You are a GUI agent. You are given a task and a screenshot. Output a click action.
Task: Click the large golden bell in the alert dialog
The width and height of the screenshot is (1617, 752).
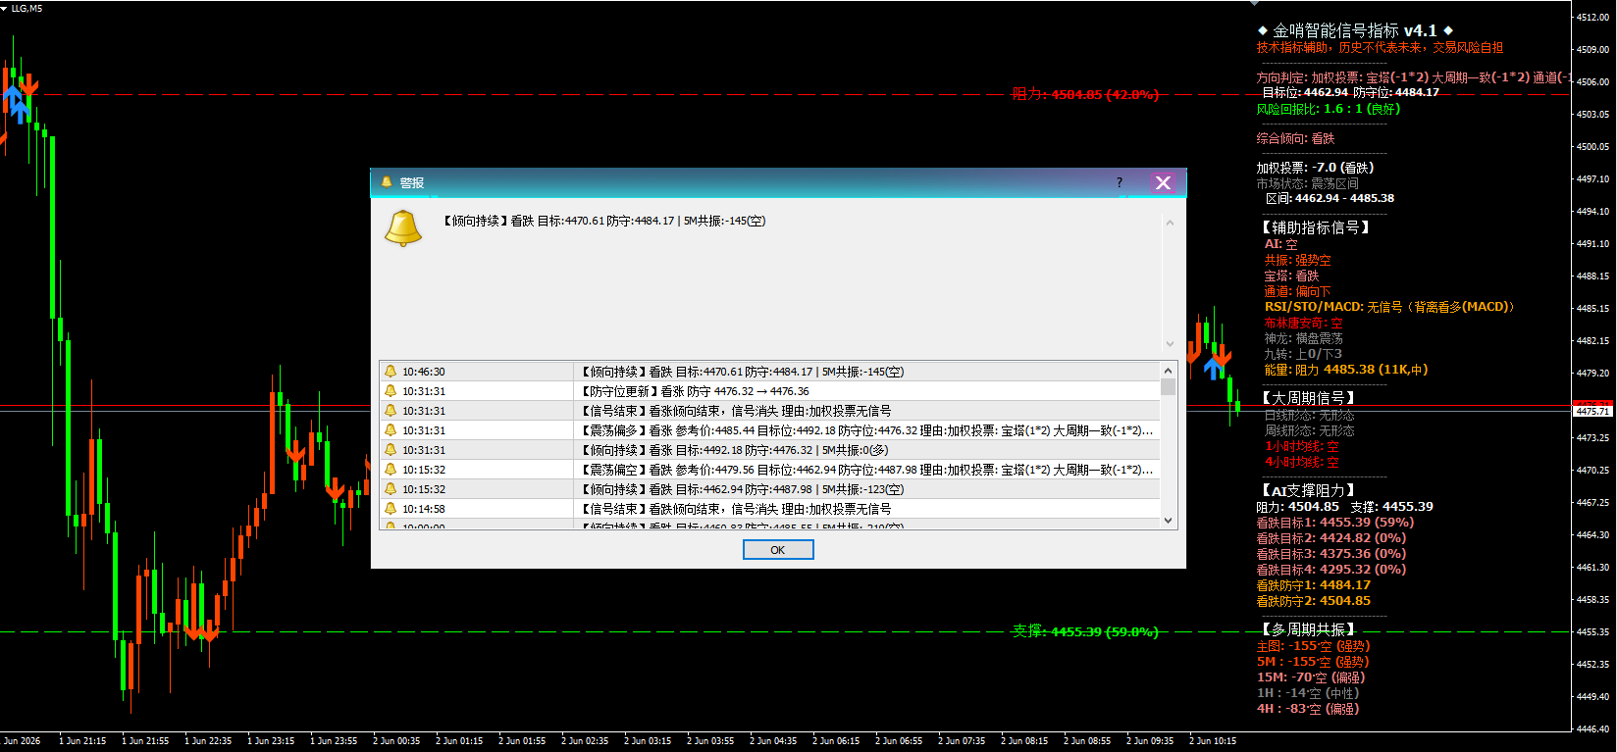coord(402,227)
